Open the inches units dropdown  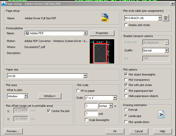(x=111, y=106)
